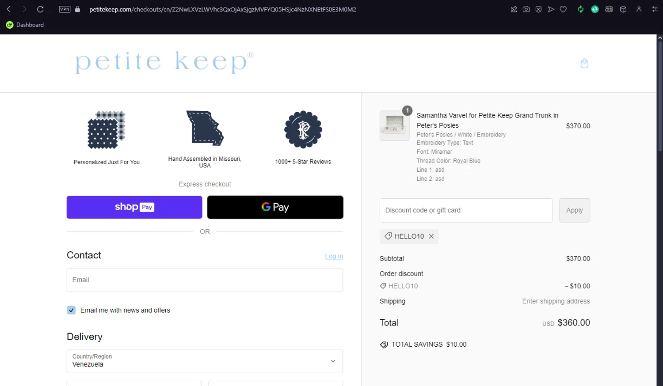This screenshot has width=663, height=386.
Task: Open the Dashboard bookmark
Action: point(25,25)
